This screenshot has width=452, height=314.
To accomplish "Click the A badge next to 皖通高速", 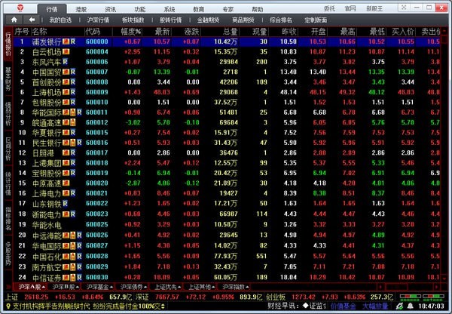I will 73,122.
